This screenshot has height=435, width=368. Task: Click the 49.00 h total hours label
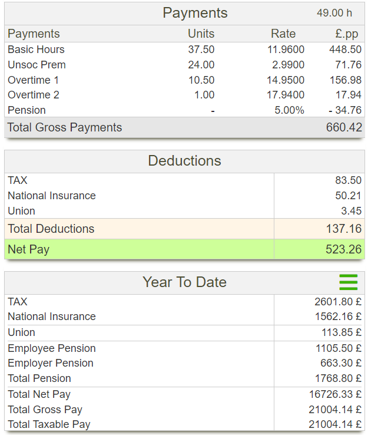click(334, 13)
